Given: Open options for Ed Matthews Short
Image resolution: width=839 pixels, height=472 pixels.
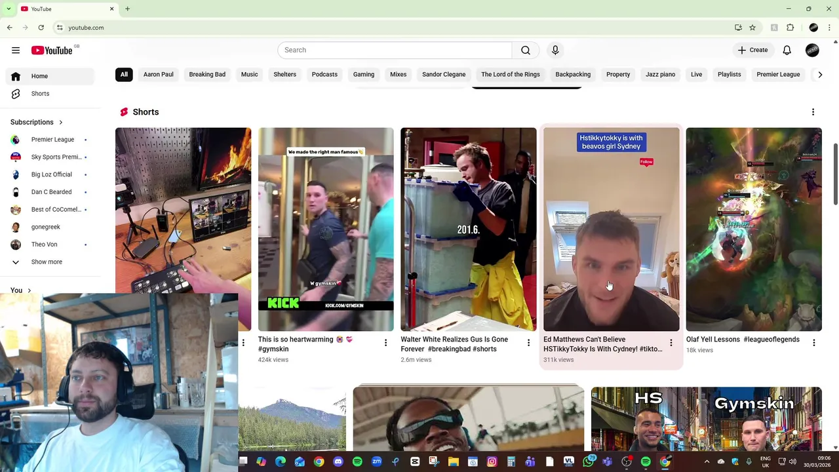Looking at the screenshot, I should [x=671, y=342].
